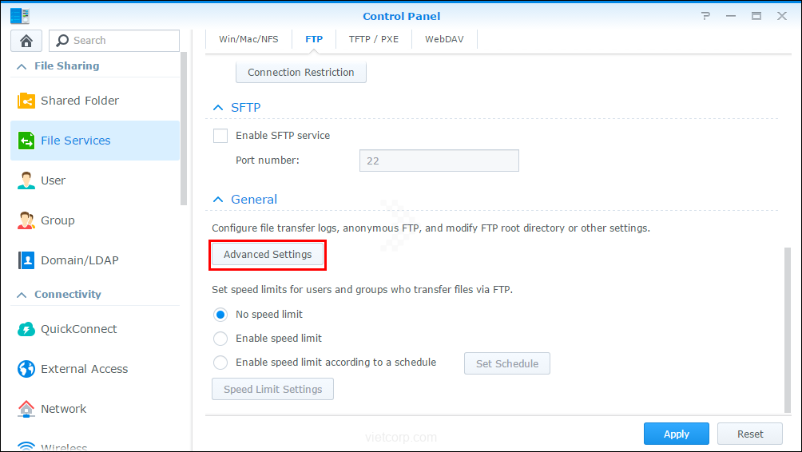Open the Network house icon

(26, 409)
